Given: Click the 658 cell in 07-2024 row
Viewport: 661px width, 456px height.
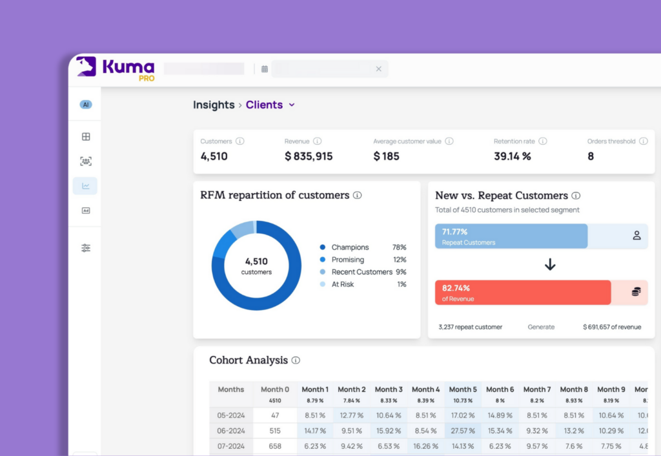Looking at the screenshot, I should point(275,446).
